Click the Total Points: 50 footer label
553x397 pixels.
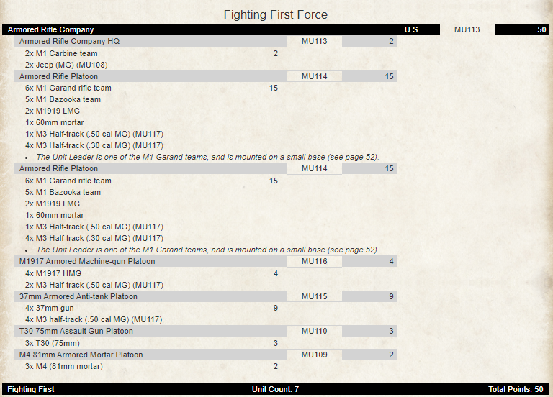click(x=516, y=389)
